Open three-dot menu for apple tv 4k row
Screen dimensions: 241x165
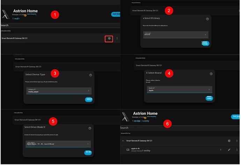pyautogui.click(x=237, y=150)
